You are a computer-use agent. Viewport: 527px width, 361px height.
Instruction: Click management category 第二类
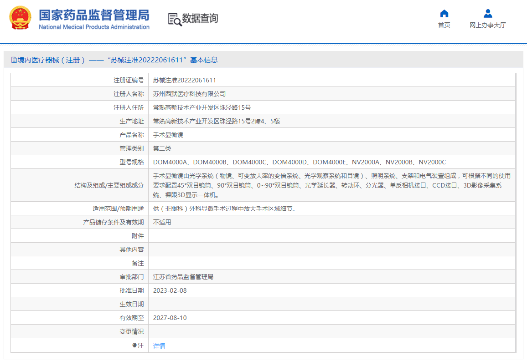click(162, 148)
